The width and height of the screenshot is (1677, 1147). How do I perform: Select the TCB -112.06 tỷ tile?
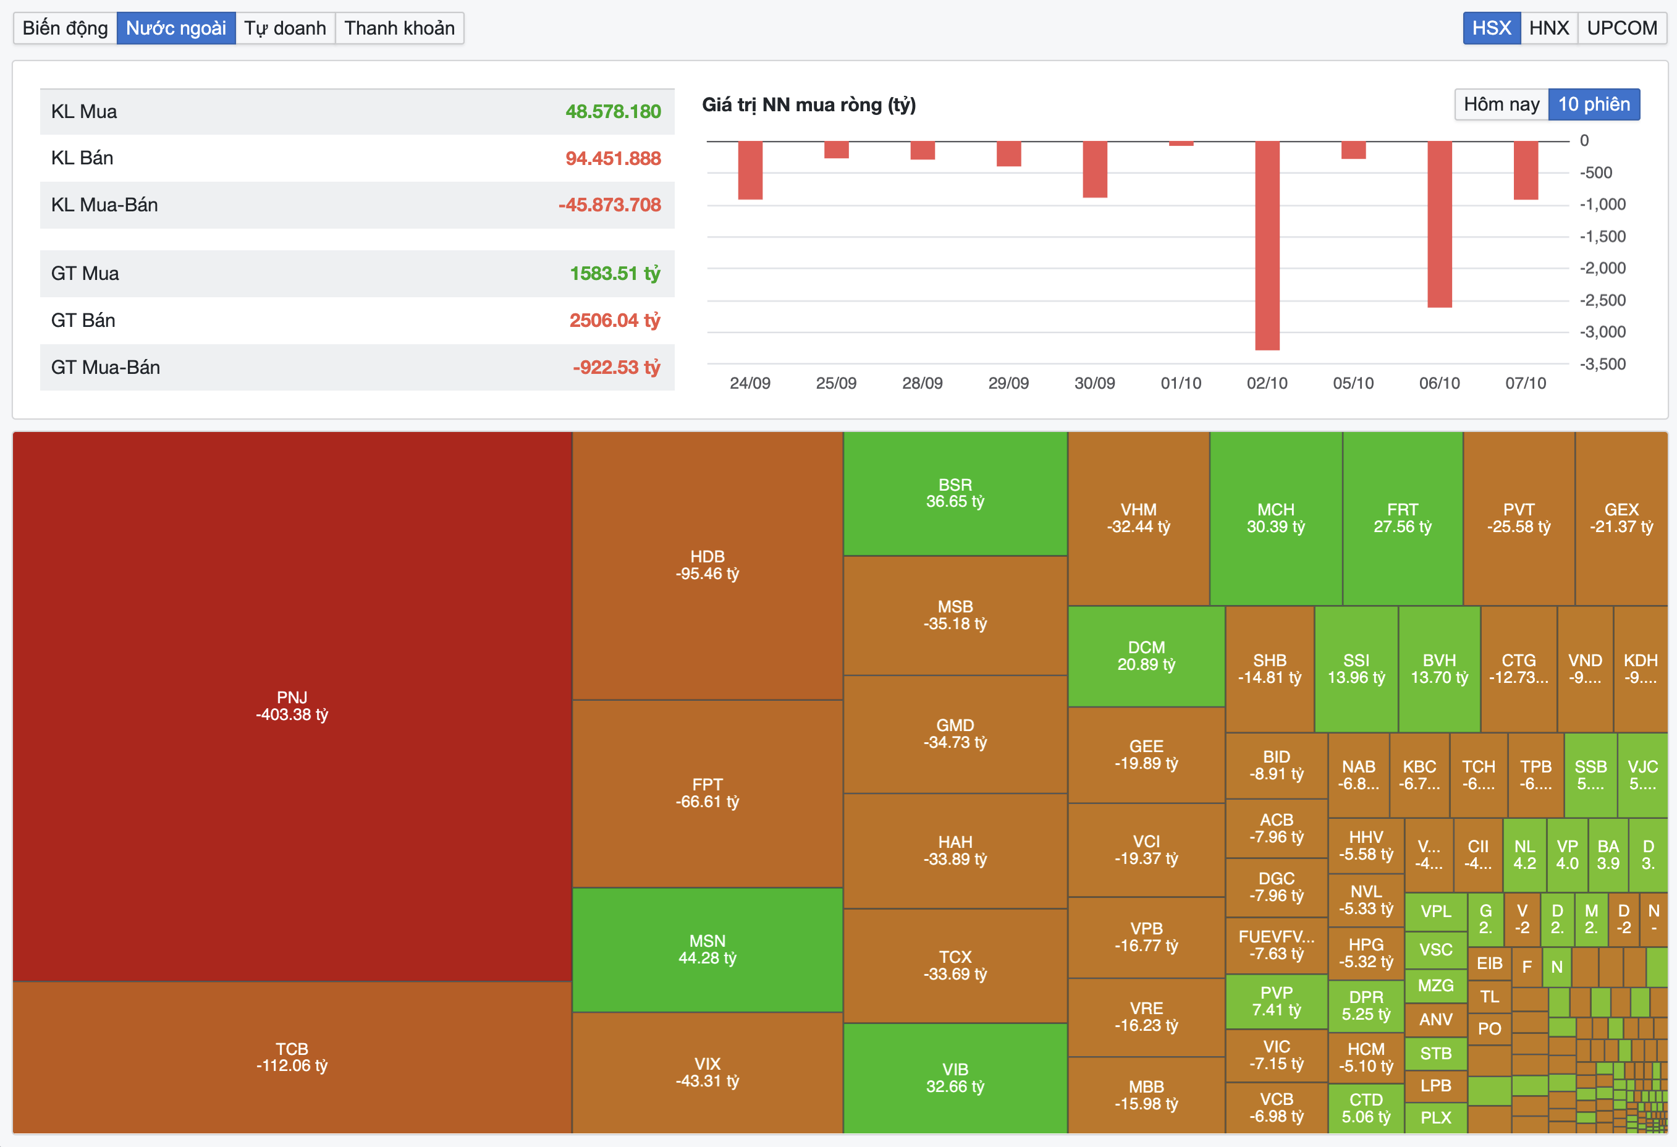[292, 1057]
